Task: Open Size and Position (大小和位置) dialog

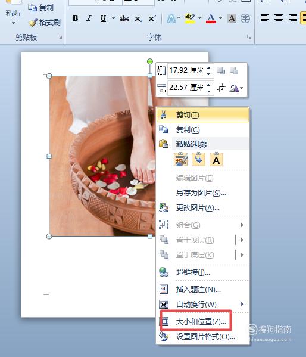Action: tap(203, 322)
